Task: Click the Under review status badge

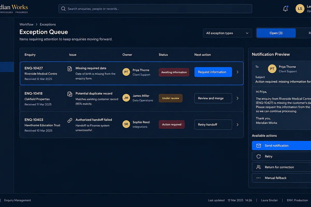Action: tap(171, 98)
